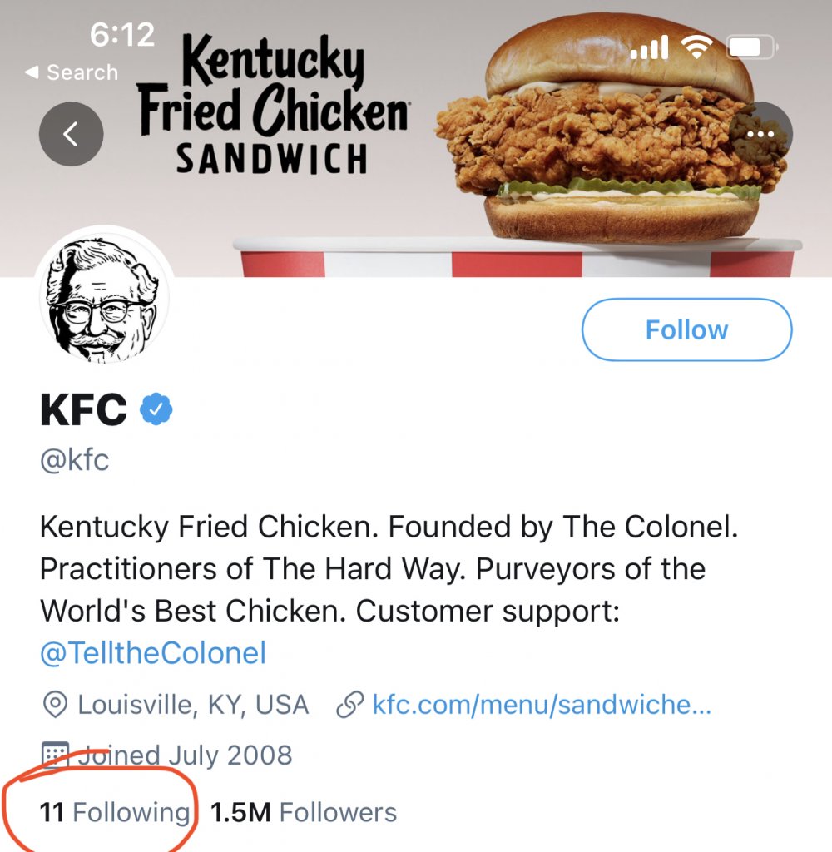This screenshot has width=832, height=852.
Task: Tap the battery status icon
Action: pos(752,47)
